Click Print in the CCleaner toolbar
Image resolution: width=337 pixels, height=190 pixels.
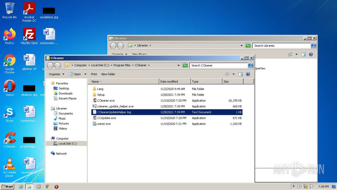pyautogui.click(x=94, y=74)
